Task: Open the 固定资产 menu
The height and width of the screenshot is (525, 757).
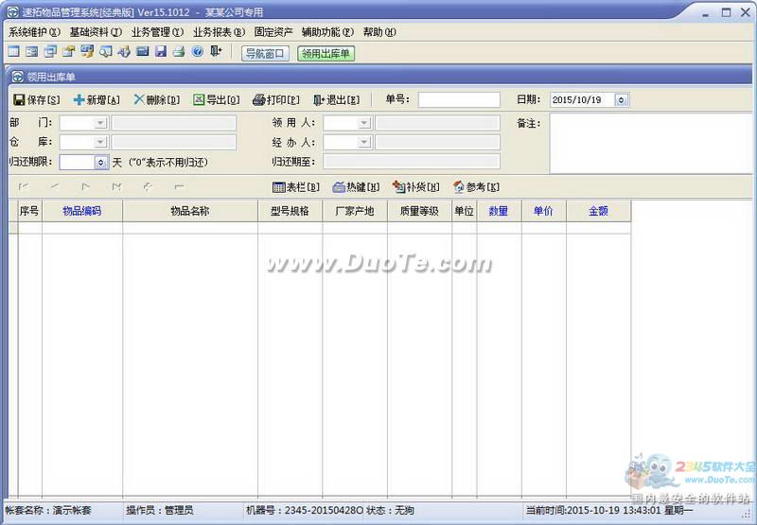Action: [273, 32]
